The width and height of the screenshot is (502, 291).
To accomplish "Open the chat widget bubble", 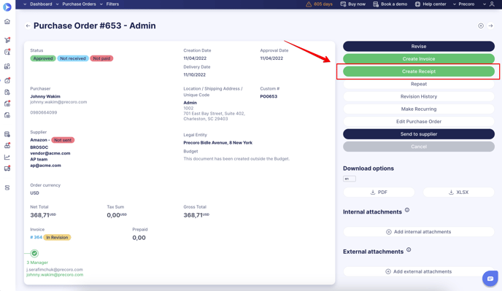I will click(490, 279).
